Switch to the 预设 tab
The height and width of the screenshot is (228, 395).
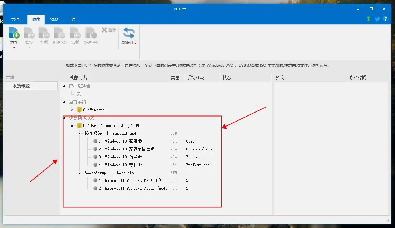point(54,19)
